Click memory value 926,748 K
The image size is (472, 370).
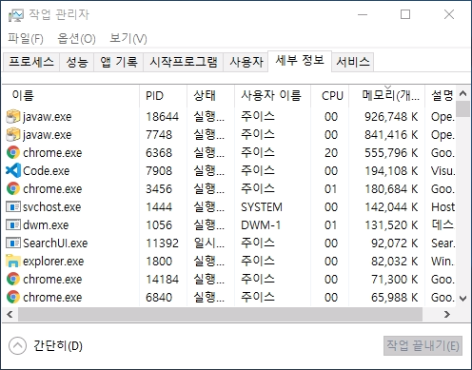(391, 117)
